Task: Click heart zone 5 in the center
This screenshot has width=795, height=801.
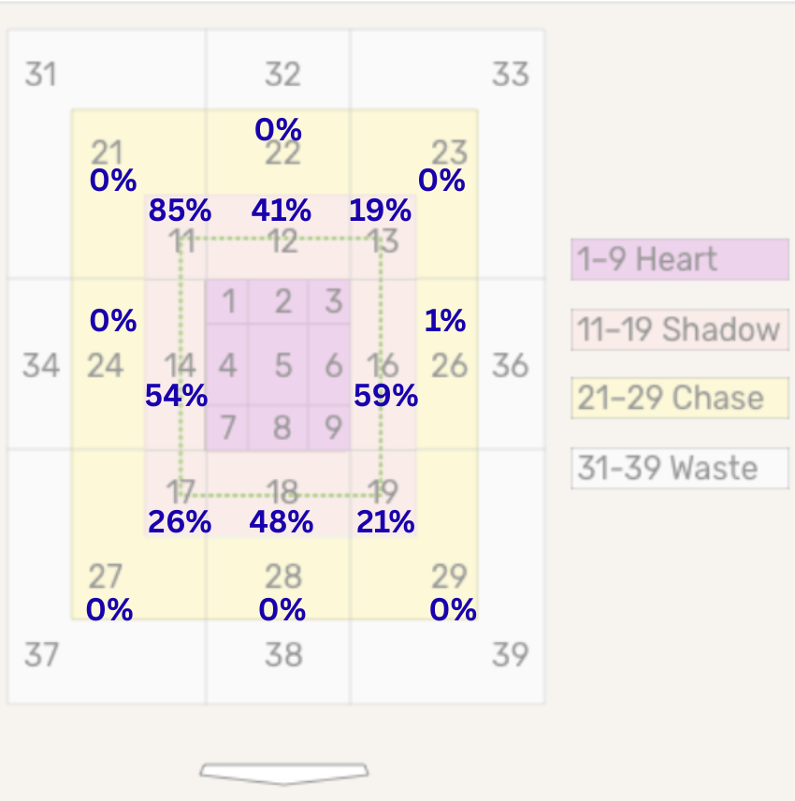Action: coord(279,365)
